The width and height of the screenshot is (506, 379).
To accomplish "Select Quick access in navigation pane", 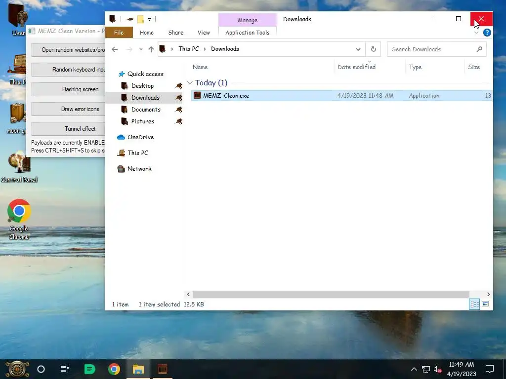I will pos(145,74).
